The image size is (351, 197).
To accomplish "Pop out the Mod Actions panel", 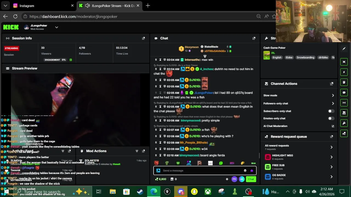I will click(x=143, y=151).
